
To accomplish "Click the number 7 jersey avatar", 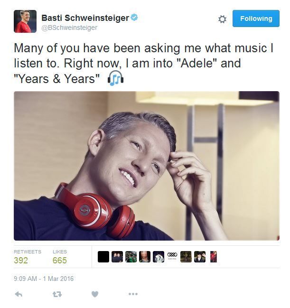I will pyautogui.click(x=159, y=257).
